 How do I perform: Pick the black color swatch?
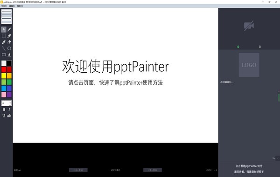pyautogui.click(x=9, y=63)
